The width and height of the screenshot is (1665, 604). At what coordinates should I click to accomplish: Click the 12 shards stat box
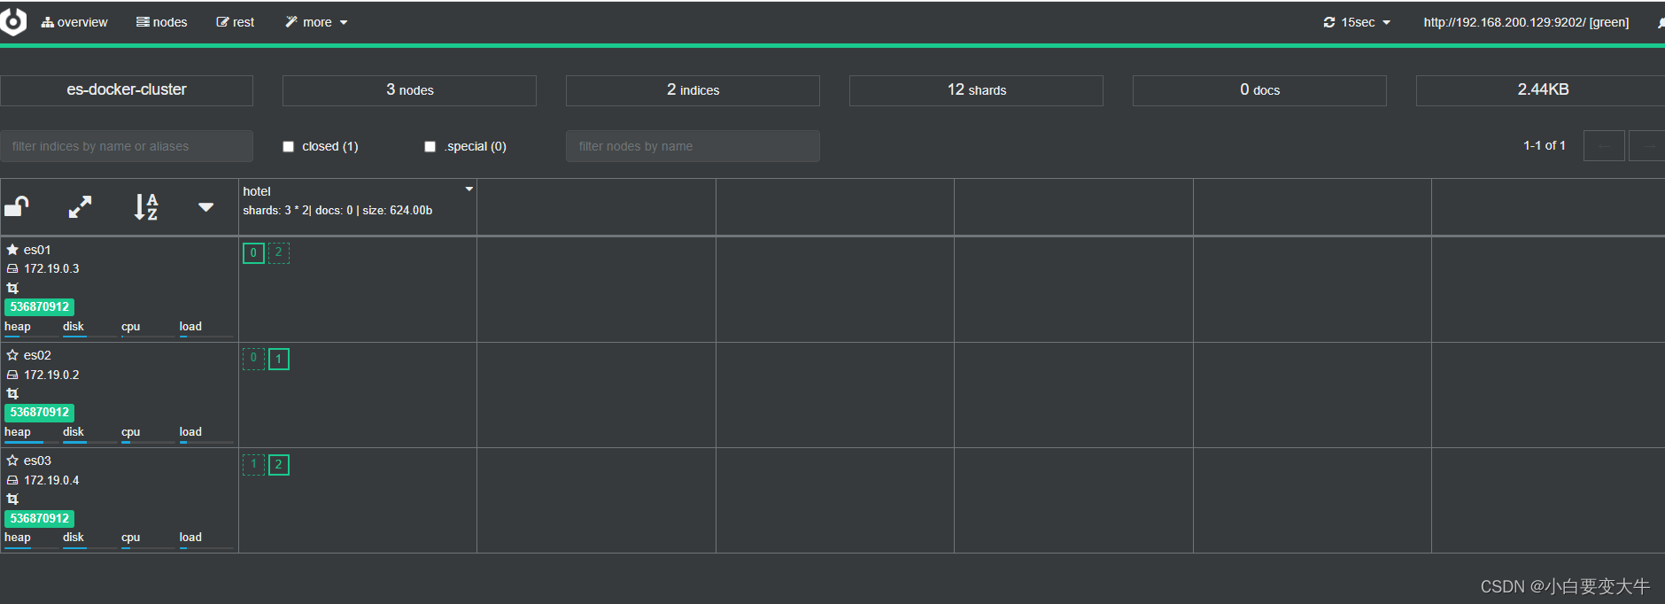pos(976,90)
